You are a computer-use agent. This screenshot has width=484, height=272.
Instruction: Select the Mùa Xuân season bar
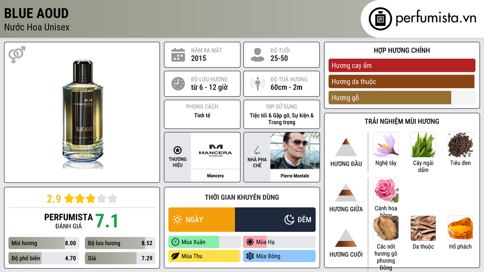204,242
